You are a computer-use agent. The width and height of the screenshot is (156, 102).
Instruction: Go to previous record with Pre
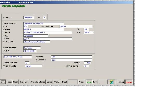pyautogui.click(x=22, y=82)
